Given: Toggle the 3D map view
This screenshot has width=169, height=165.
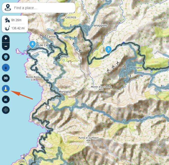Looking at the screenshot, I should point(6,78).
